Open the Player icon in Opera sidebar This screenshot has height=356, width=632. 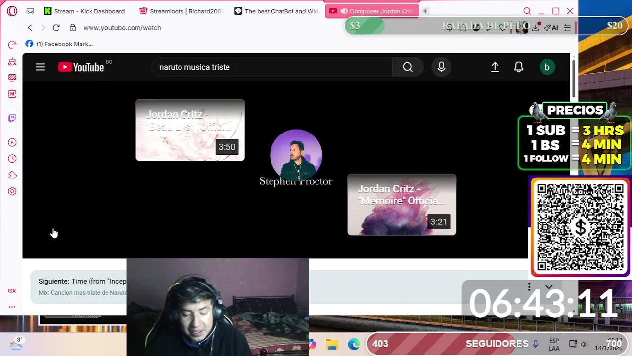click(x=12, y=142)
